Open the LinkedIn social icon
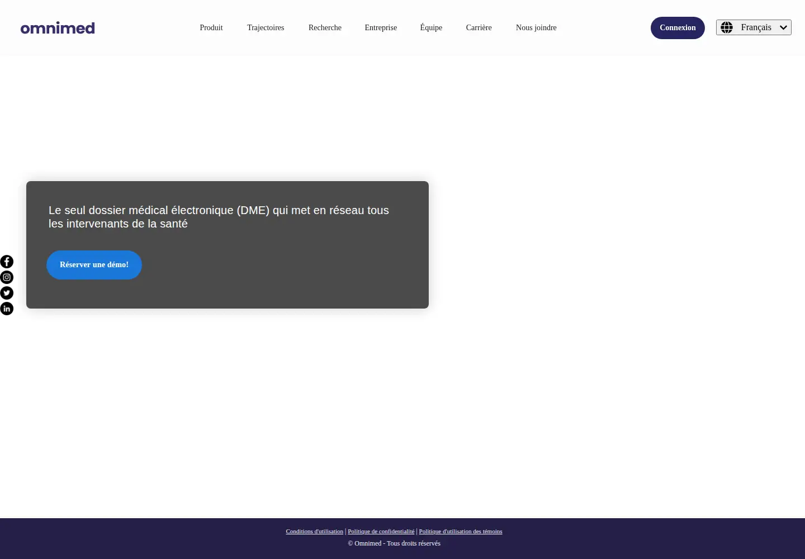The height and width of the screenshot is (559, 805). [7, 309]
